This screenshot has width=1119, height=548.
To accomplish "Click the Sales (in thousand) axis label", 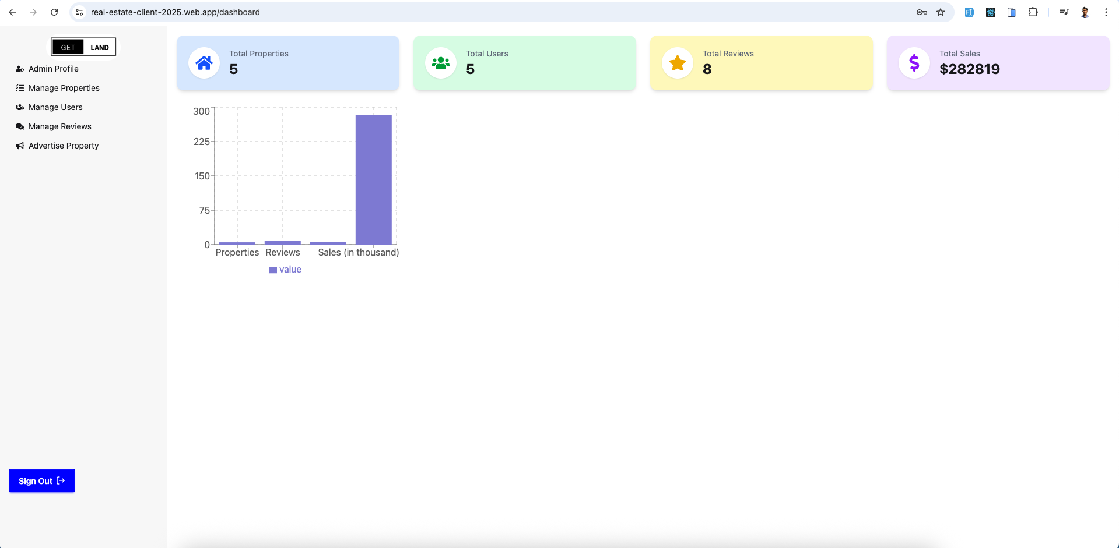I will [359, 252].
